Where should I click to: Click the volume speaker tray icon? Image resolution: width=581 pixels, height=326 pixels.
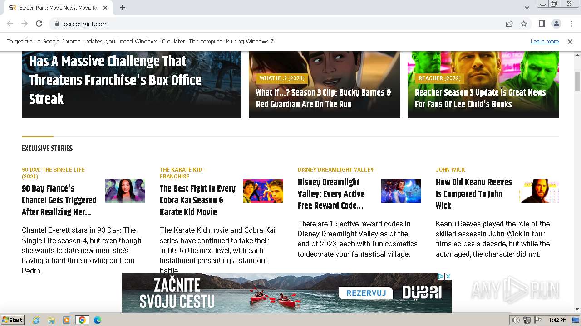pyautogui.click(x=516, y=320)
